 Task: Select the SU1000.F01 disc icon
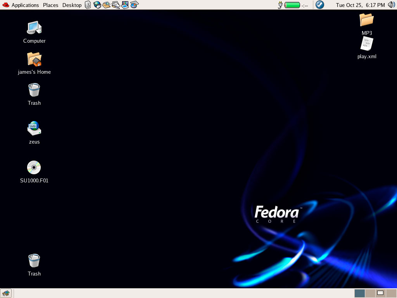point(34,168)
